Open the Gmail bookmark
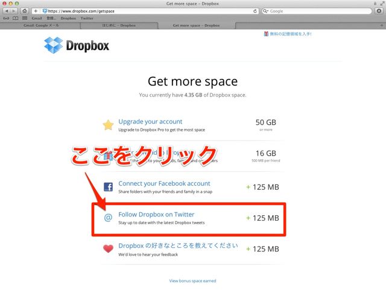This screenshot has height=305, width=386. (x=37, y=18)
